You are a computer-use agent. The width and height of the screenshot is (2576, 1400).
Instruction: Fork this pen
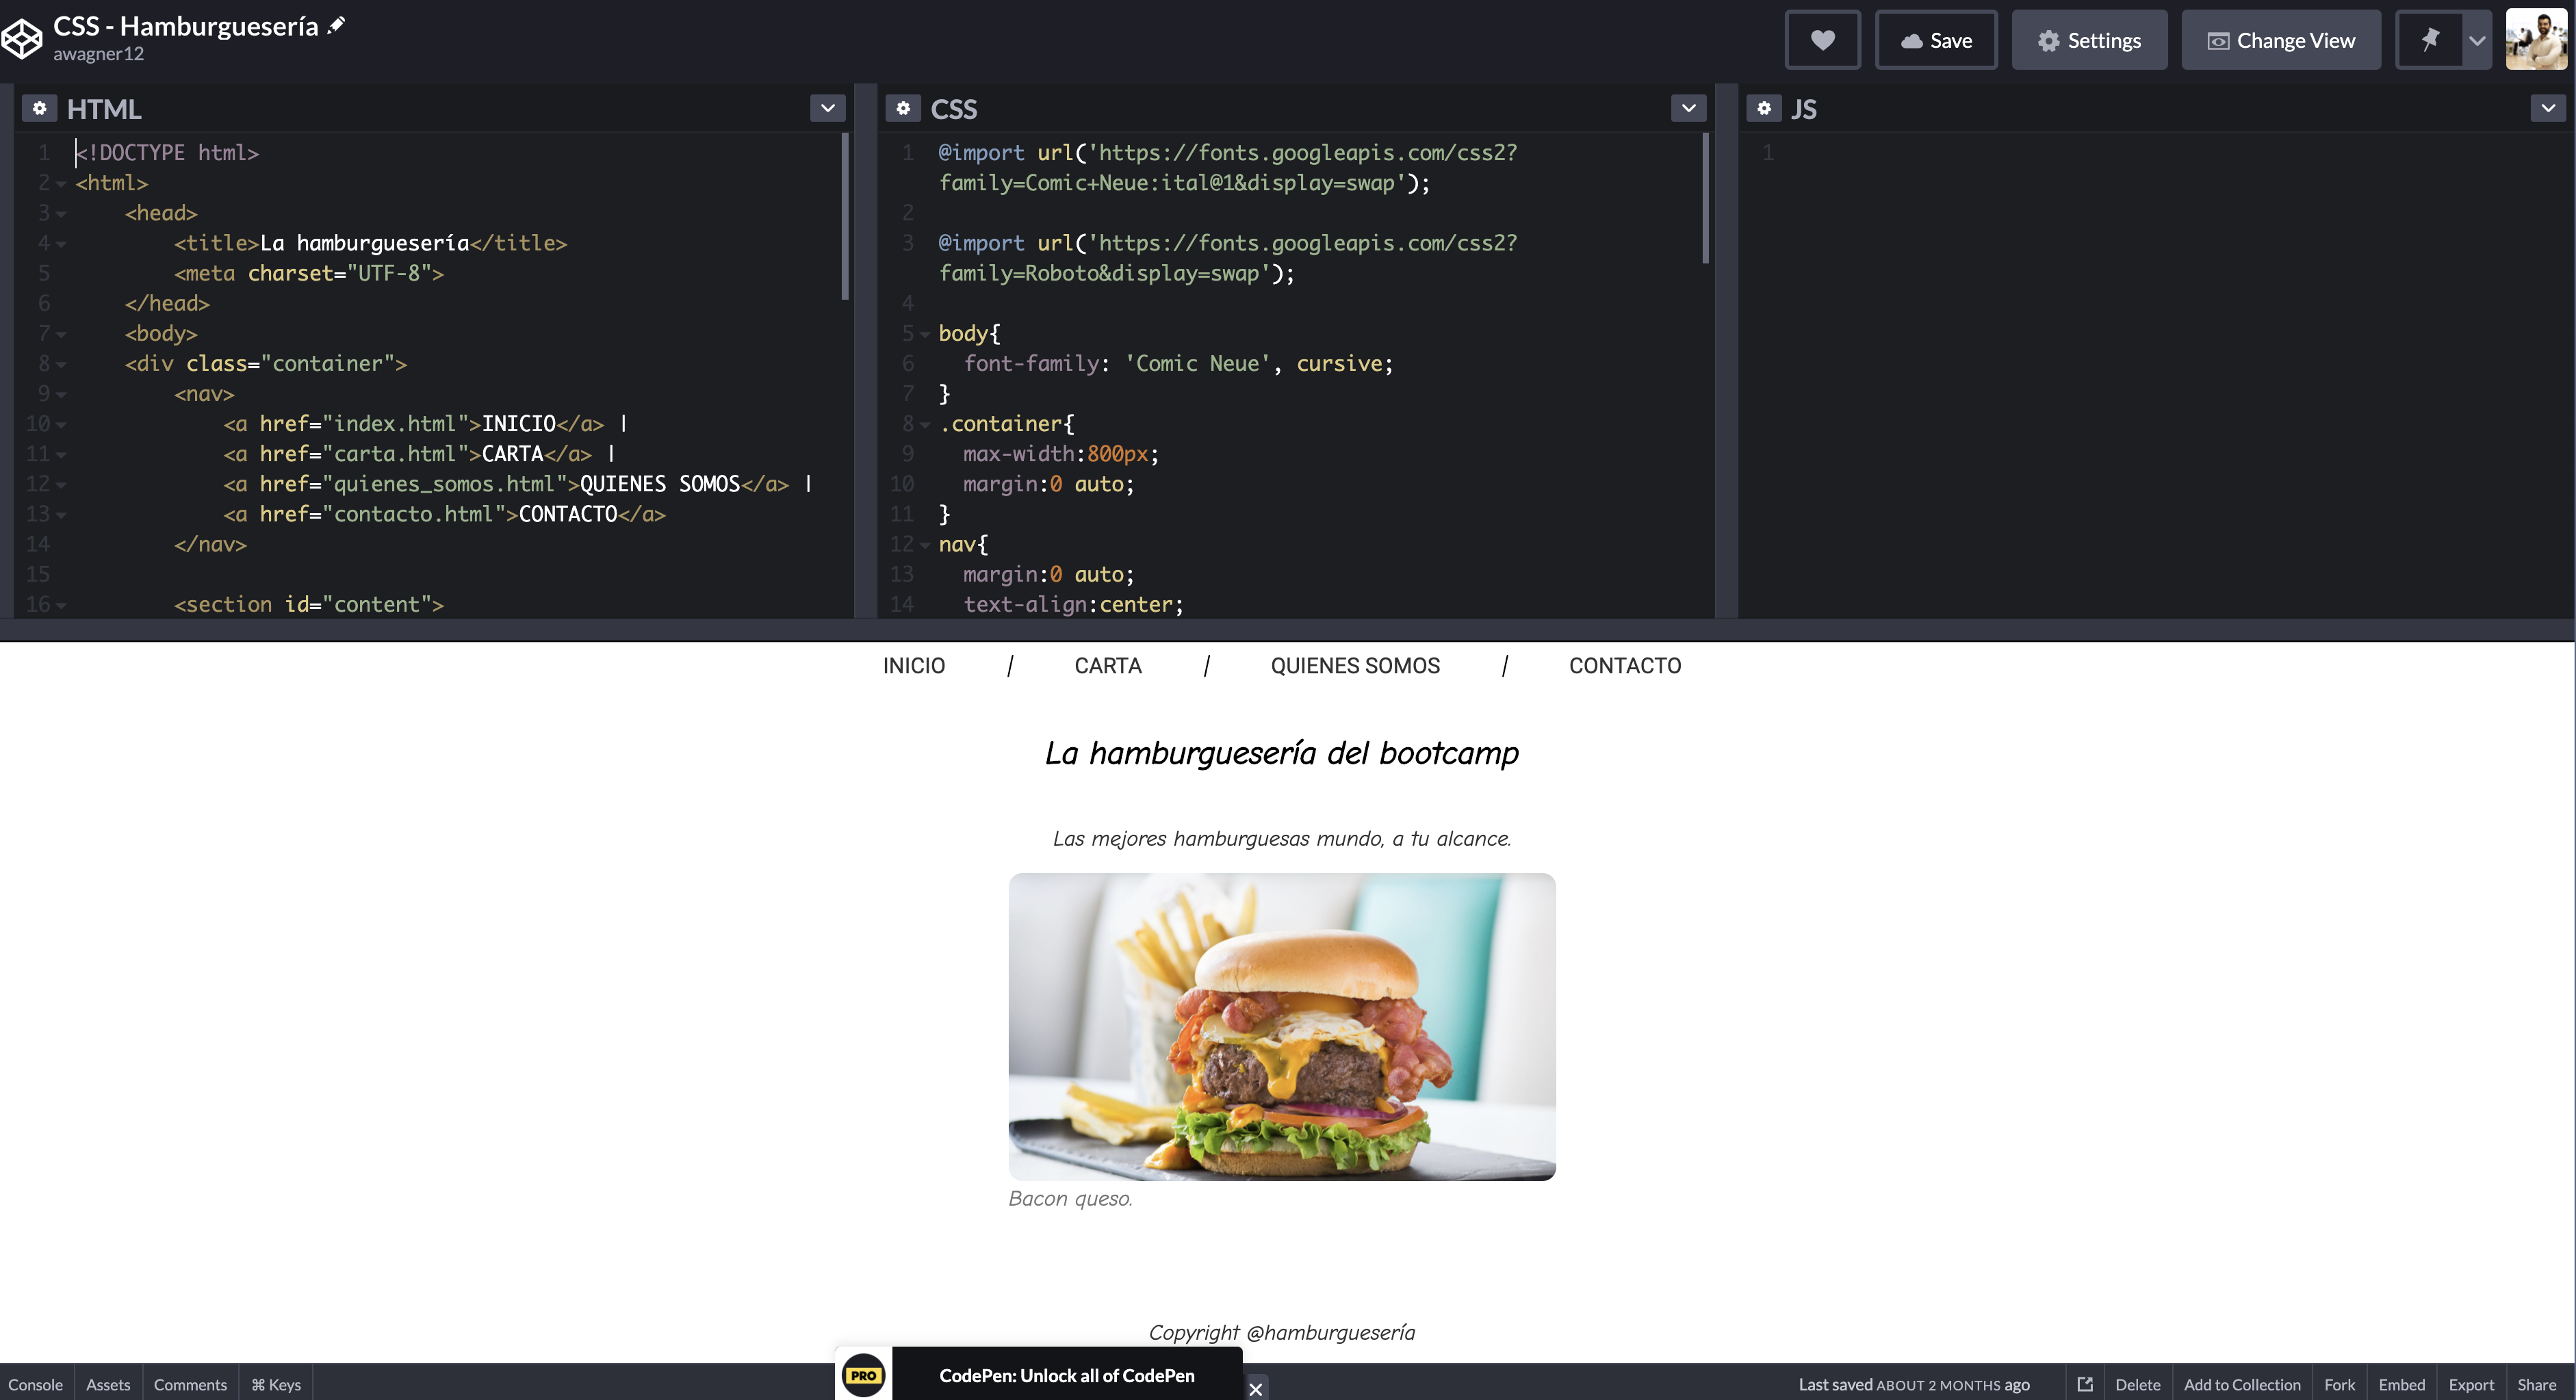click(x=2339, y=1384)
